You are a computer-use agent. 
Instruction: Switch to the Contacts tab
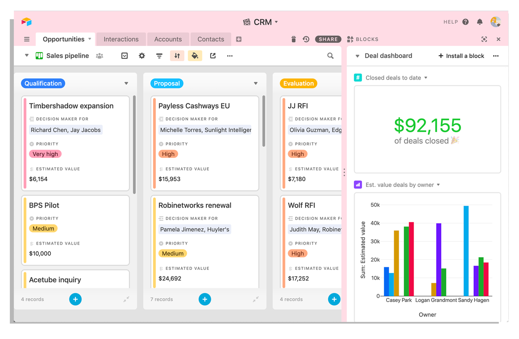(x=211, y=39)
